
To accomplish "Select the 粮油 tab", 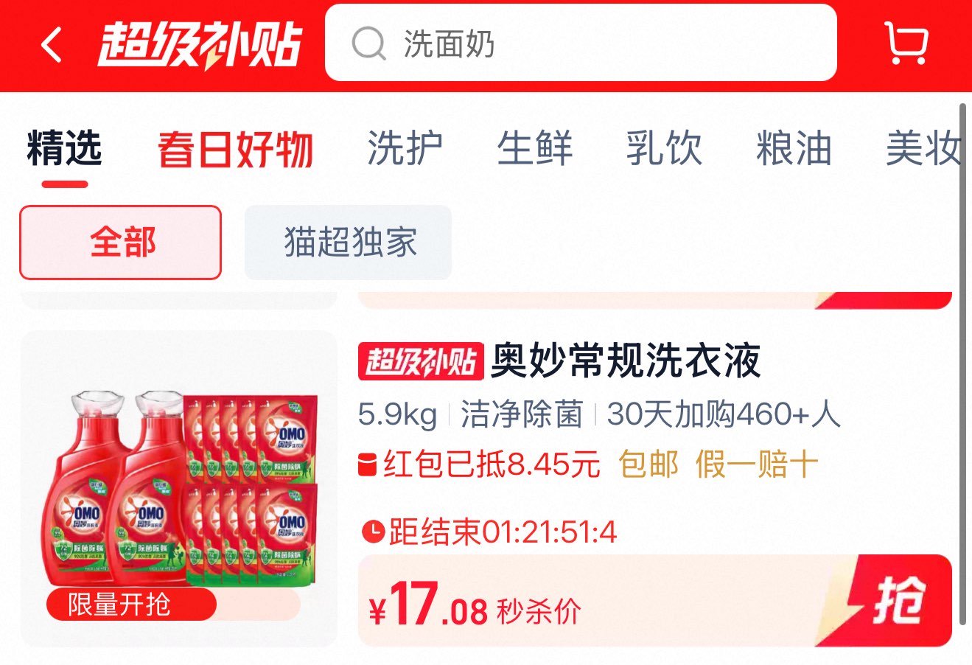I will pyautogui.click(x=794, y=148).
